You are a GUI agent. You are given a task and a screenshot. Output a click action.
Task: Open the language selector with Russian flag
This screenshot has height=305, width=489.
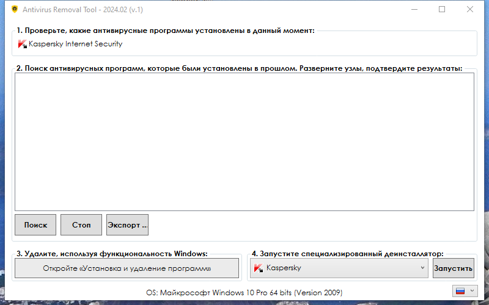click(465, 291)
